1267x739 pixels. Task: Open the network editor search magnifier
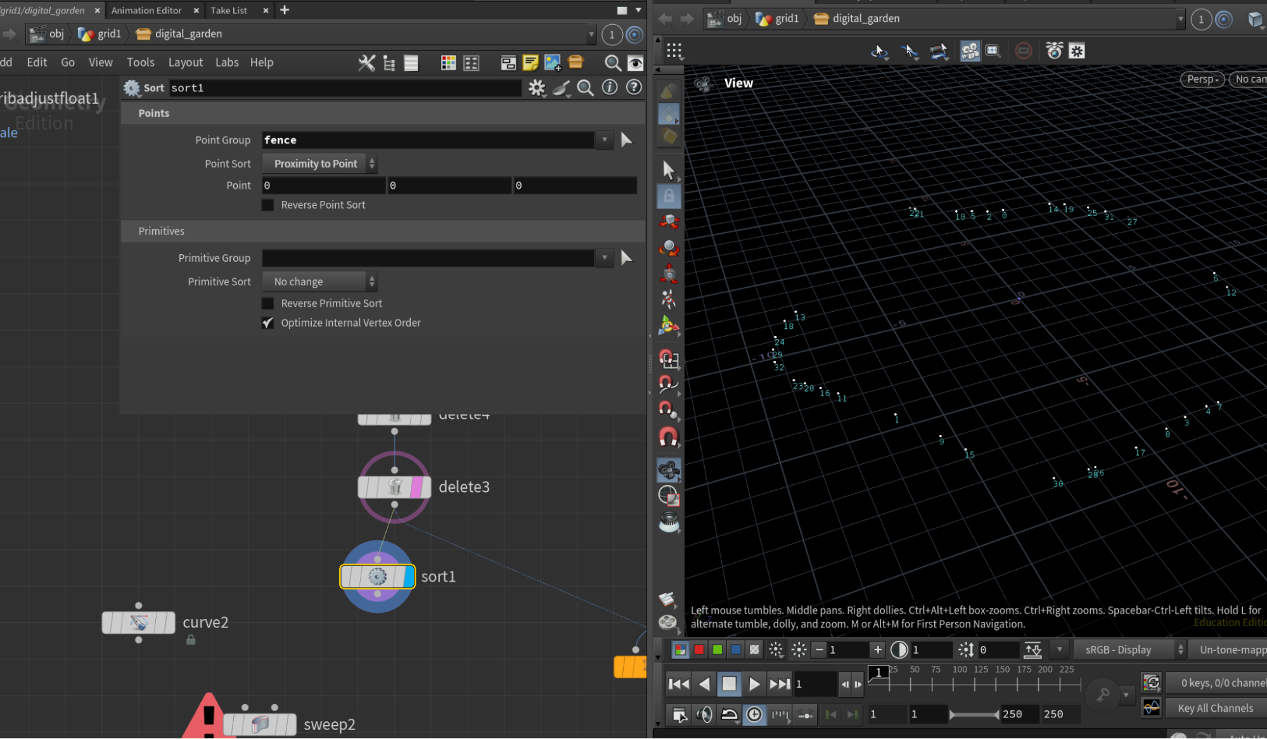pos(612,63)
